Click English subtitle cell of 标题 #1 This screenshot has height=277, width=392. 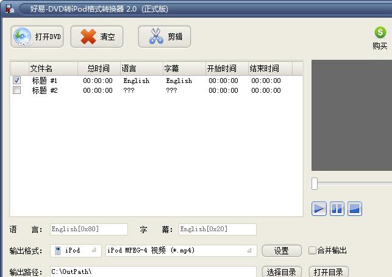pos(179,81)
